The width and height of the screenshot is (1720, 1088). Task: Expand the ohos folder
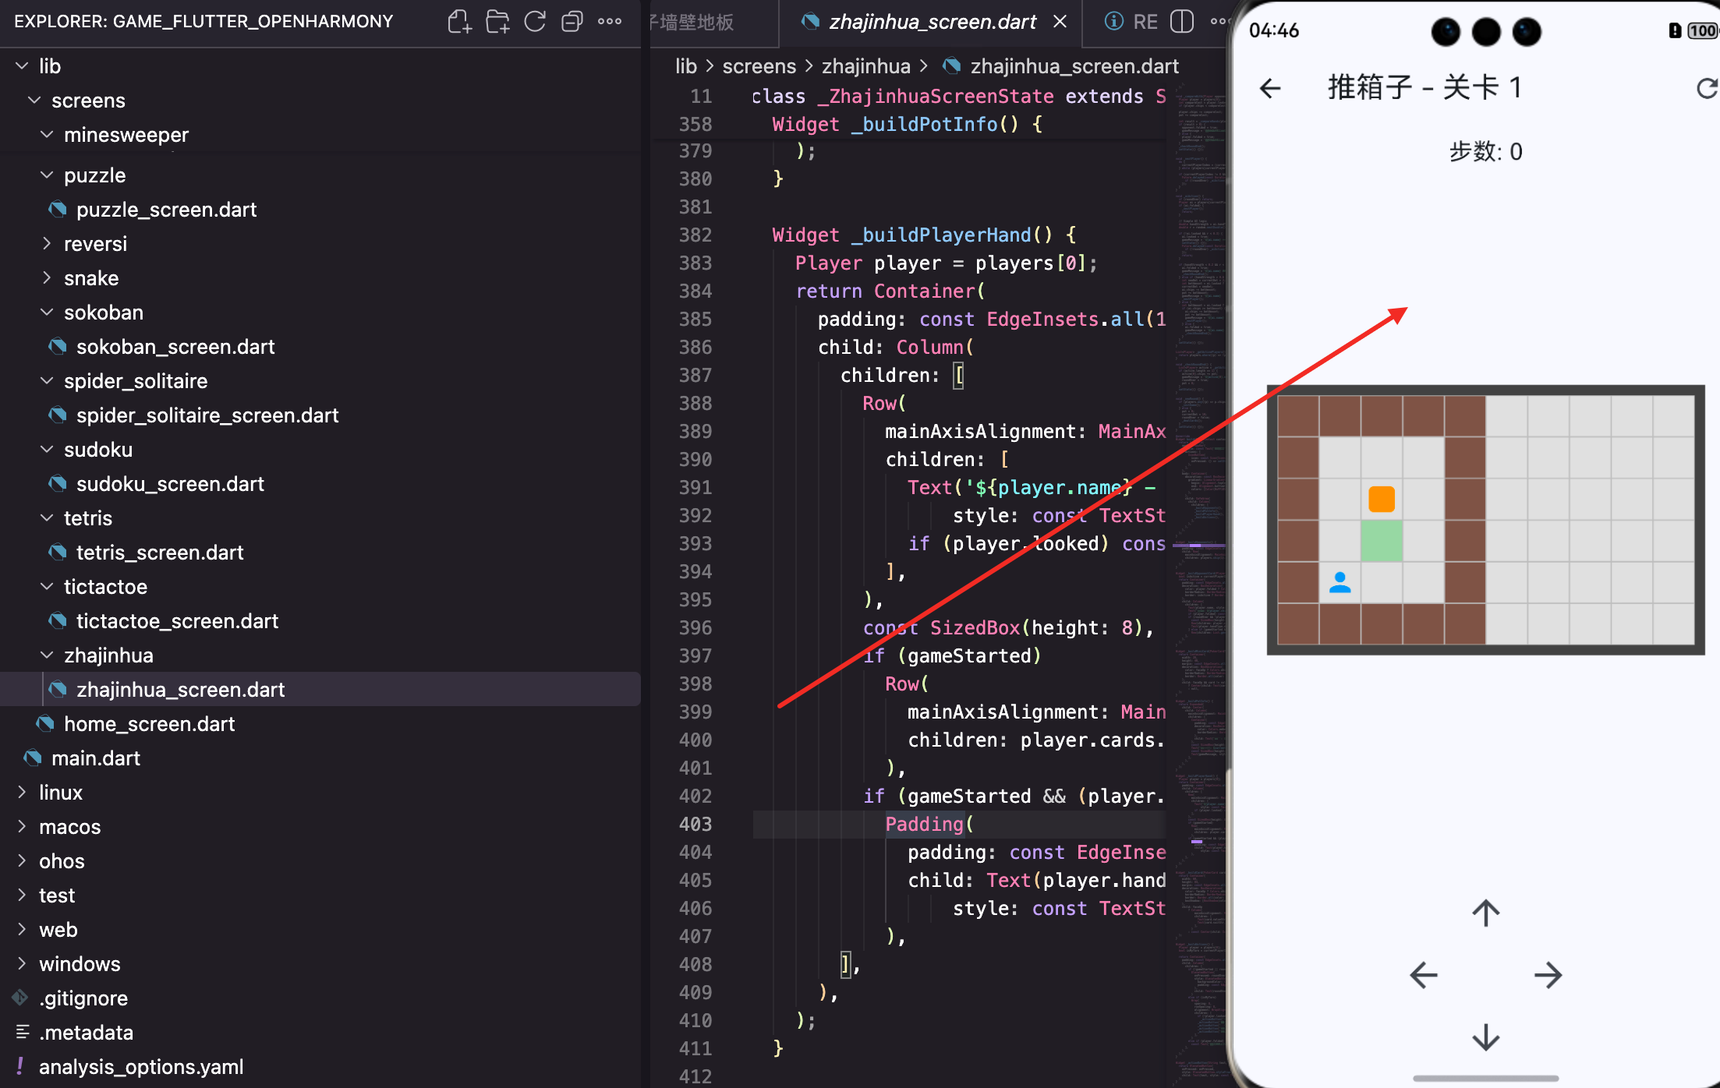tap(22, 860)
